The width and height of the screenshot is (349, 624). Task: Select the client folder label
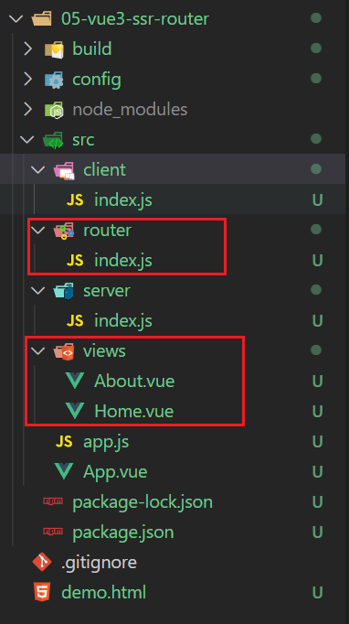click(x=104, y=170)
